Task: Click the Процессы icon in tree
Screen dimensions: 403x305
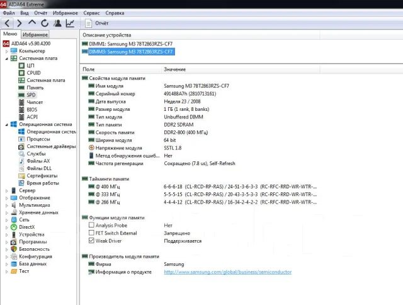Action: [21, 139]
